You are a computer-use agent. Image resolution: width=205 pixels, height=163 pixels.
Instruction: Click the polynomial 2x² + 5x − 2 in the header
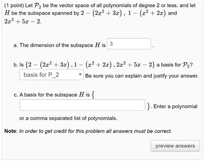coord(23,22)
